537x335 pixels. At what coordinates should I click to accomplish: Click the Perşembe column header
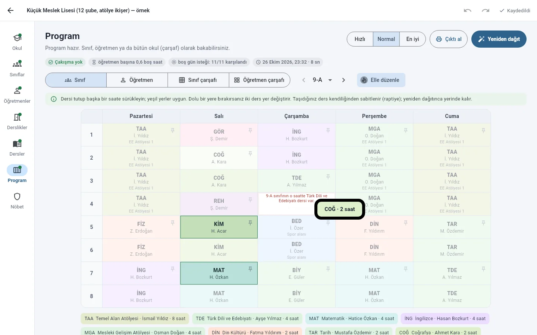374,116
